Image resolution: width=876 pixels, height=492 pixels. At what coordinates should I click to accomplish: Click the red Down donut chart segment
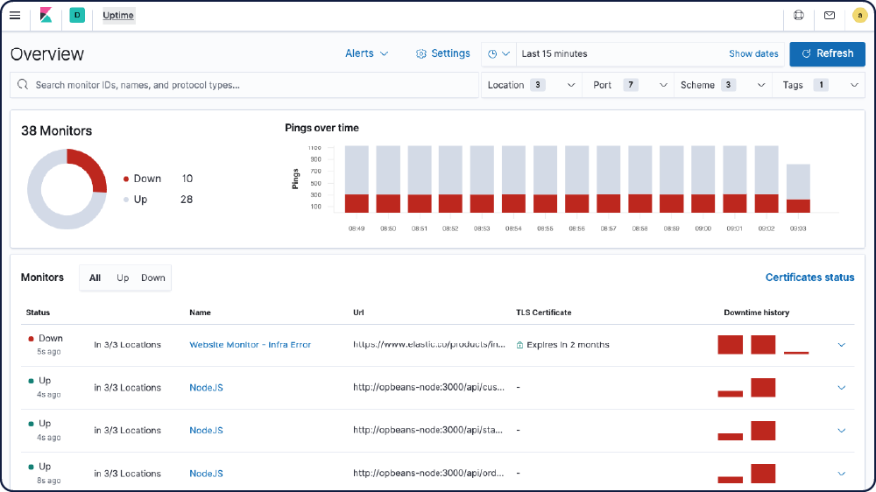91,167
